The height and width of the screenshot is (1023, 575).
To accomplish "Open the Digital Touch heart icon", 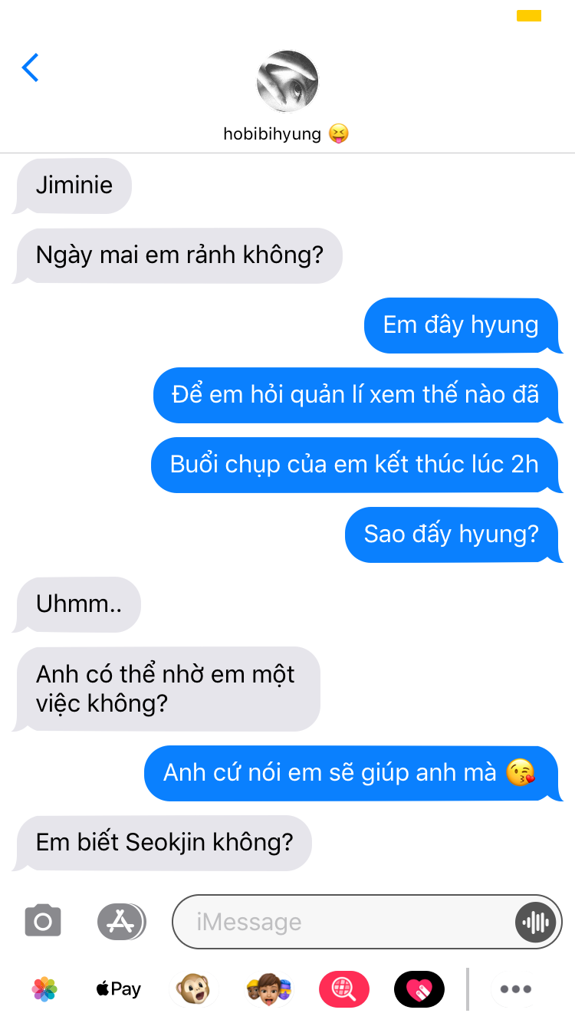I will [x=419, y=989].
